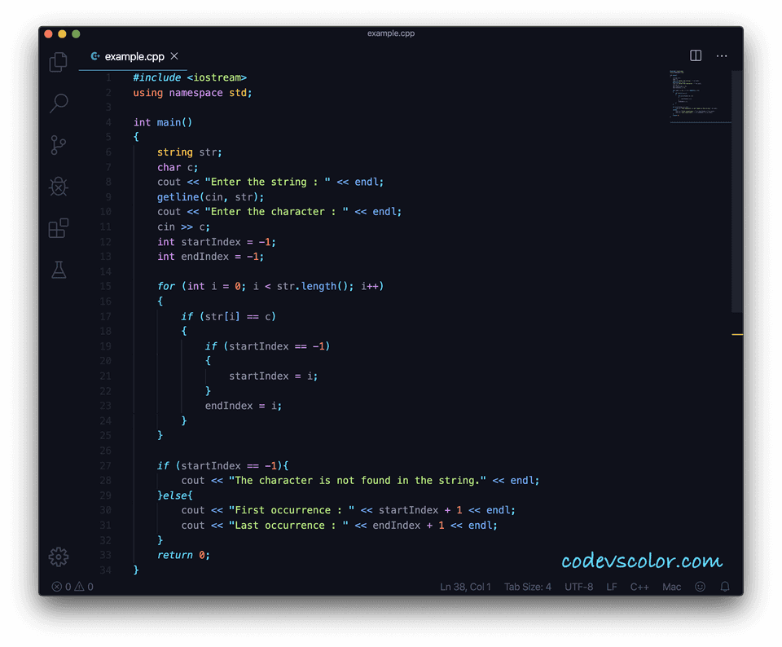Launch the Run and Debug panel
This screenshot has height=647, width=782.
(58, 187)
